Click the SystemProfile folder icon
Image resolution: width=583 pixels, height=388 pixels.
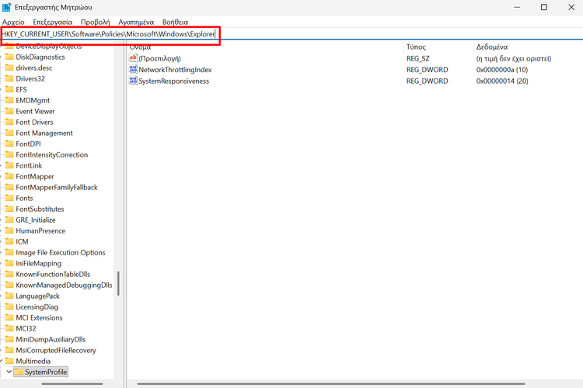pos(19,372)
